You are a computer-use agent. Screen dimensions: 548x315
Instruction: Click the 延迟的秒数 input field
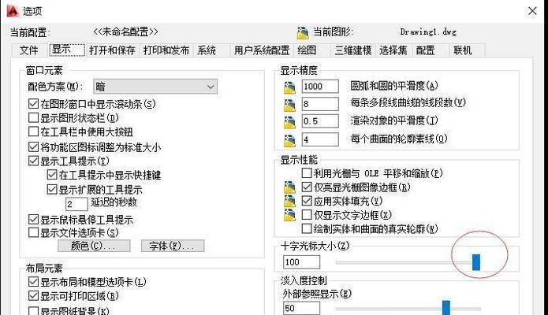[76, 204]
